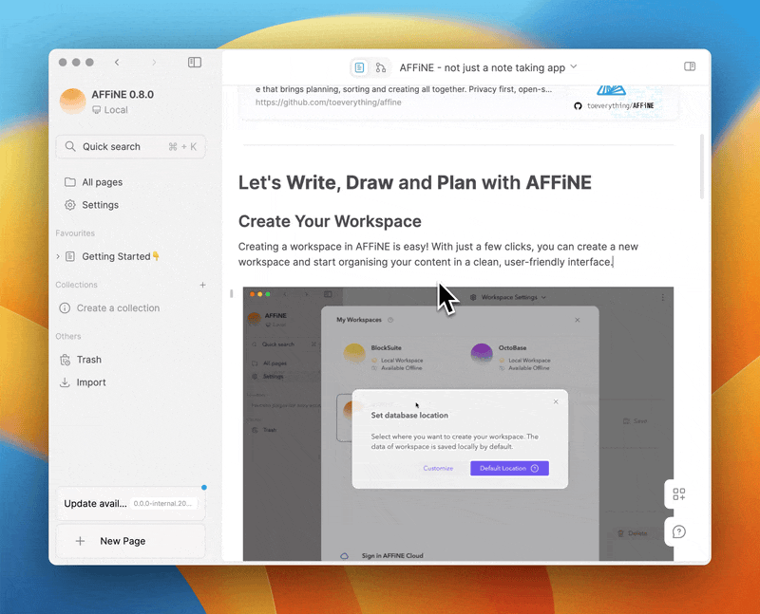Click Default Location button in screenshot
The height and width of the screenshot is (614, 760).
[509, 468]
